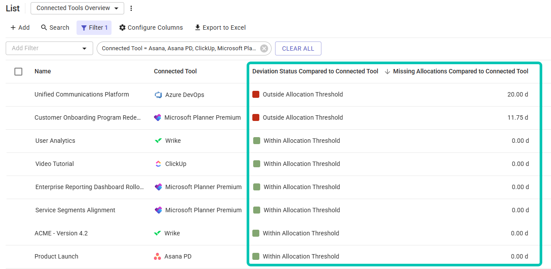This screenshot has width=551, height=269.
Task: Open the User Analytics project
Action: [55, 141]
